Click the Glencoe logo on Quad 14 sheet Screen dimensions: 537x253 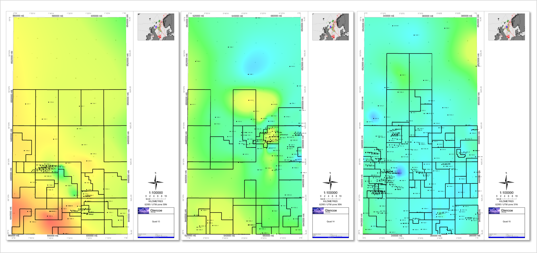(318, 210)
